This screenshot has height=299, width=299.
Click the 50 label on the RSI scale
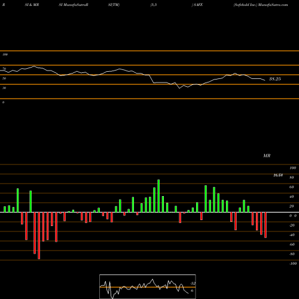pos(4,78)
